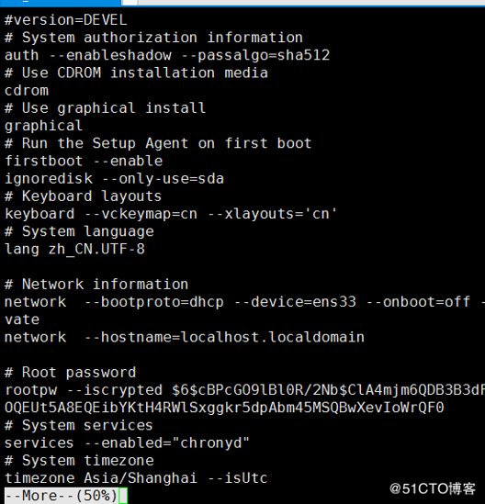Image resolution: width=485 pixels, height=504 pixels.
Task: Click the @51CTO博客 watermark text
Action: 433,488
